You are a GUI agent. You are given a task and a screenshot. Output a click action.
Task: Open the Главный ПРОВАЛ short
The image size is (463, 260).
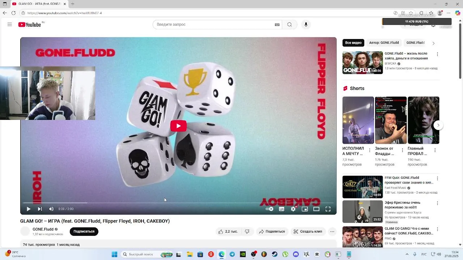[424, 120]
